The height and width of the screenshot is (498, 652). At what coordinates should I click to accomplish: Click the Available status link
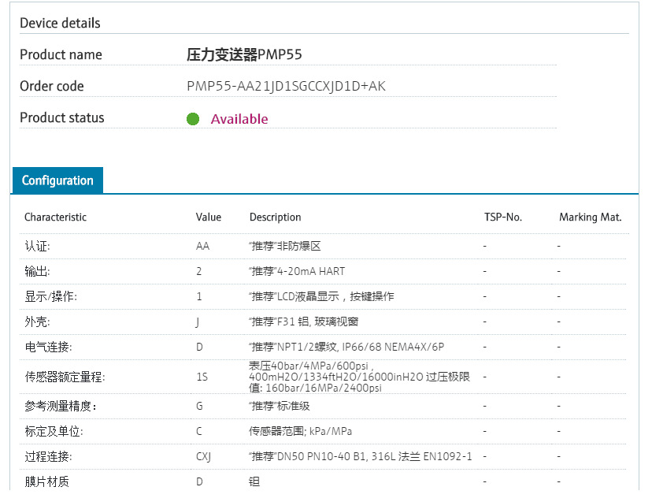(239, 118)
